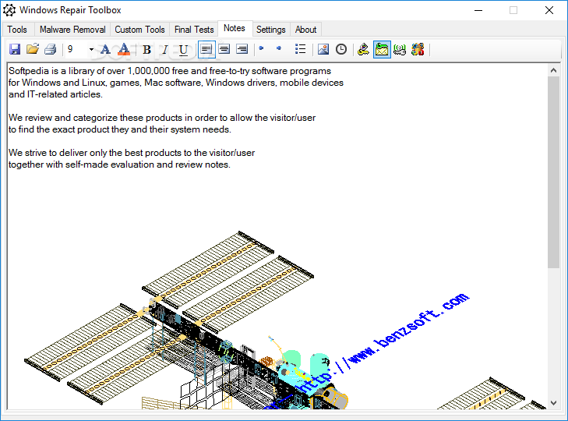The height and width of the screenshot is (421, 568).
Task: Click the word 'Softpedia' in the note
Action: tap(29, 71)
